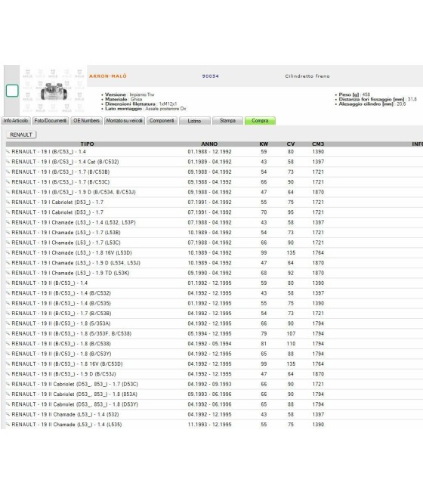Click the AKRON-MALÒ brand name

tap(107, 76)
